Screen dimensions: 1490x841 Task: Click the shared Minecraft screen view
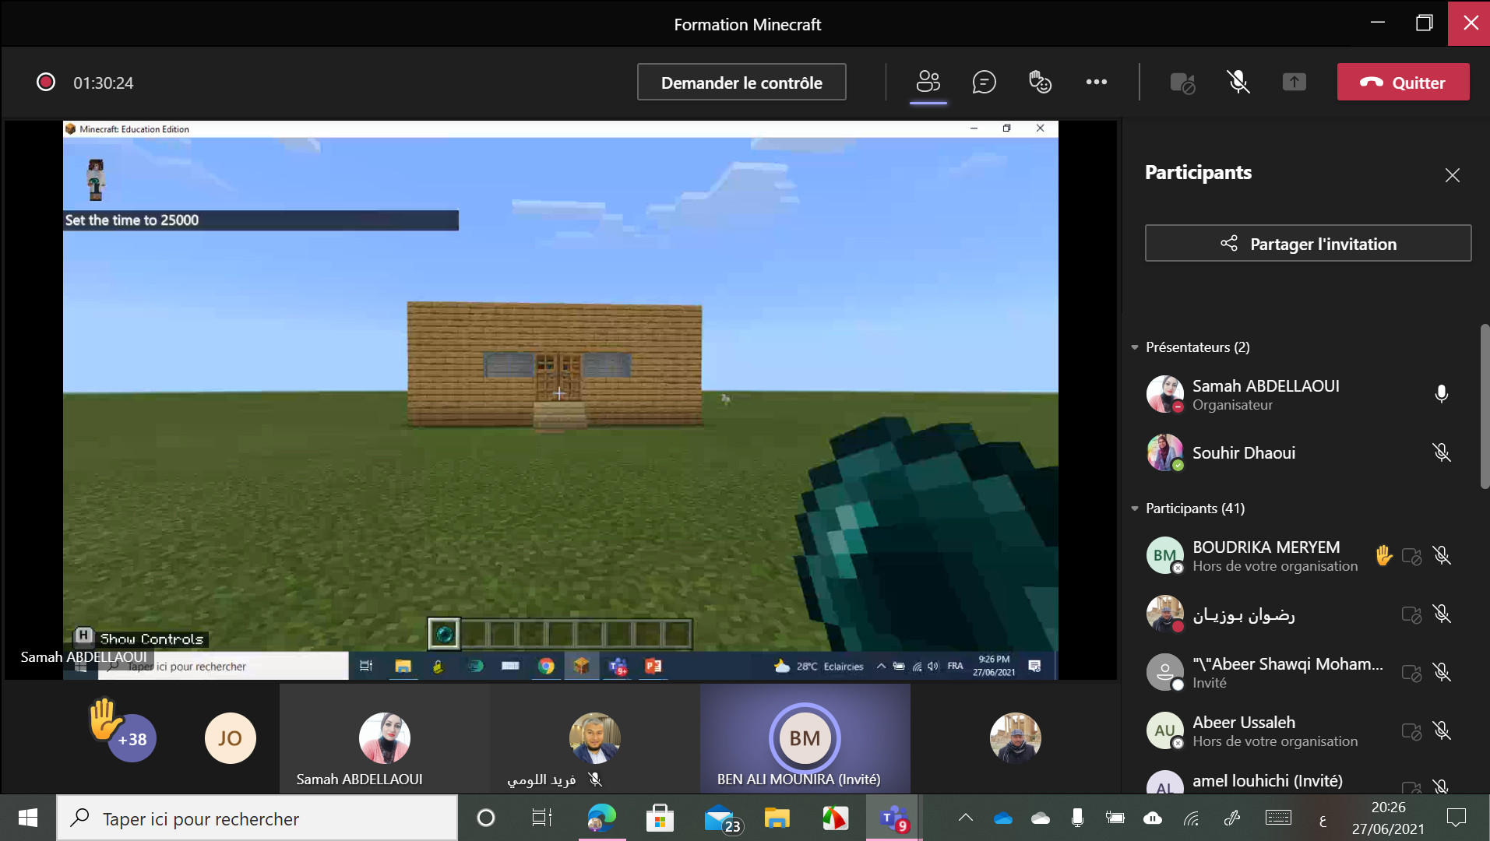point(560,400)
